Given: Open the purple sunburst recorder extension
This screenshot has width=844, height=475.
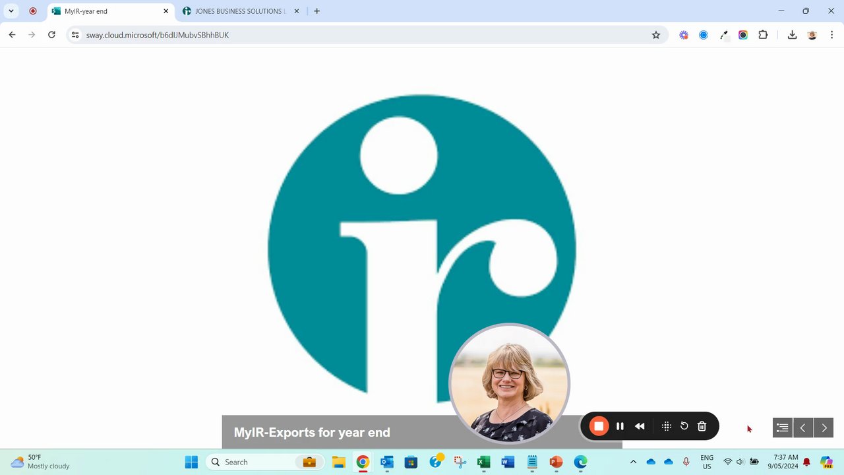Looking at the screenshot, I should 684,35.
